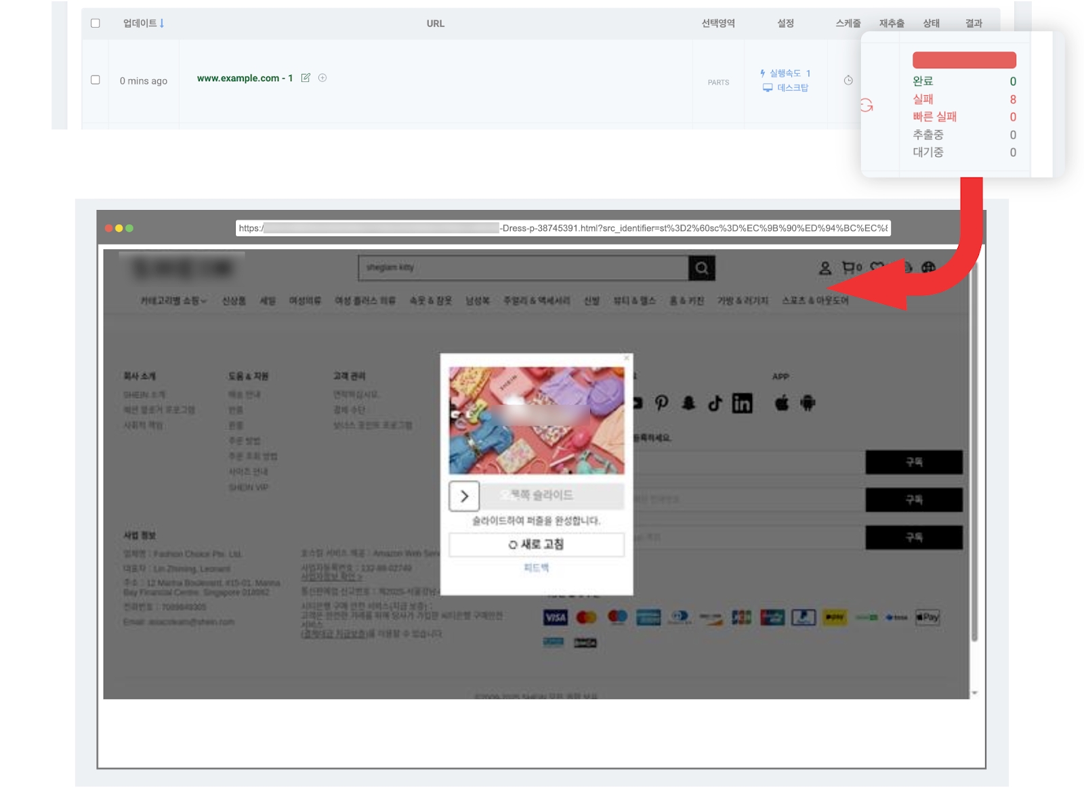Open the schedule clock icon in the row

848,81
